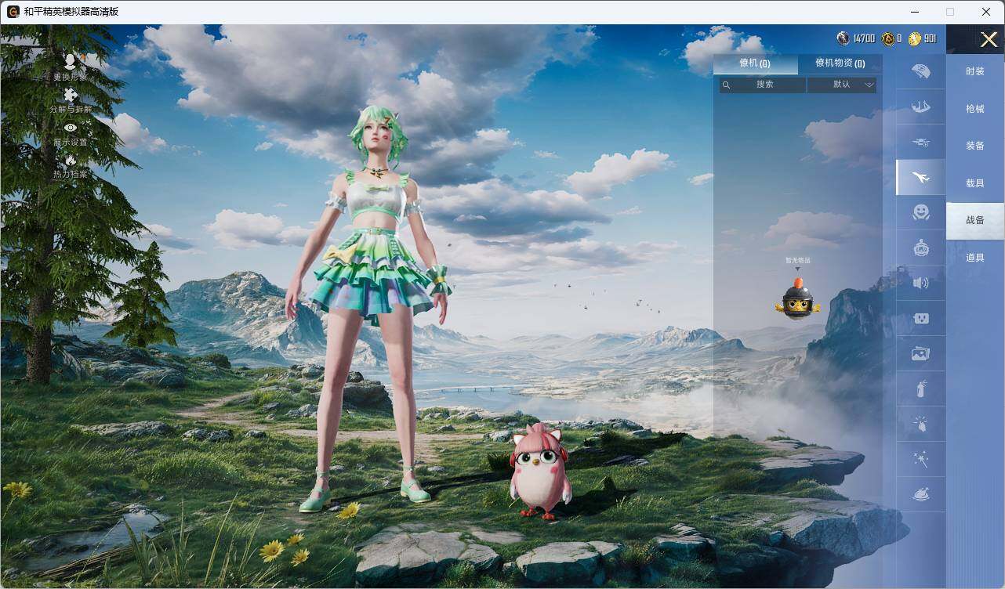
Task: Click the 搜索 search field
Action: click(x=763, y=85)
